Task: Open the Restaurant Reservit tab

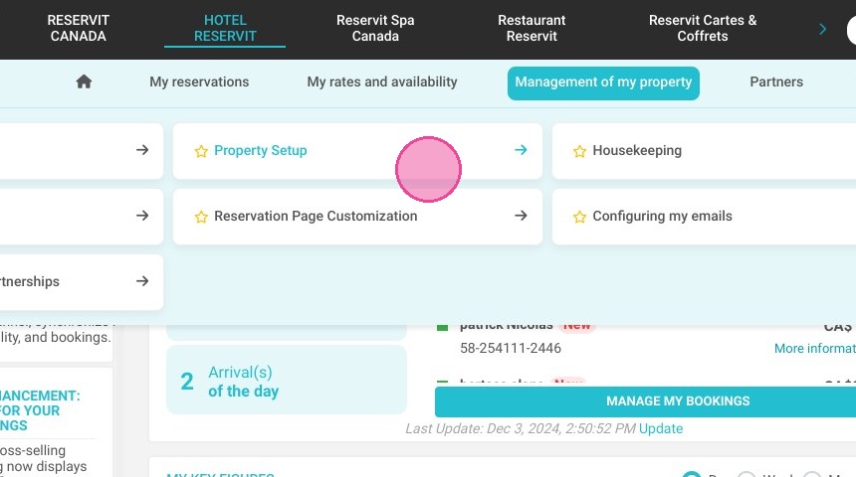Action: coord(532,29)
